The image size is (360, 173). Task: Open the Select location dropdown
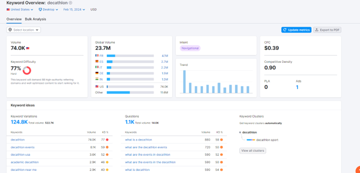[x=24, y=30]
